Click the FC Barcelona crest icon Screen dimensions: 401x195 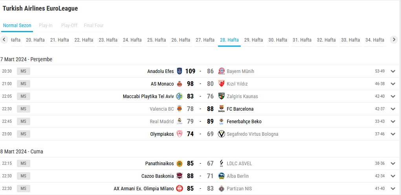pos(222,109)
